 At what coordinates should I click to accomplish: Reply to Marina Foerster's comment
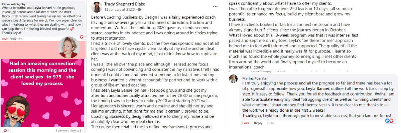click(x=258, y=123)
